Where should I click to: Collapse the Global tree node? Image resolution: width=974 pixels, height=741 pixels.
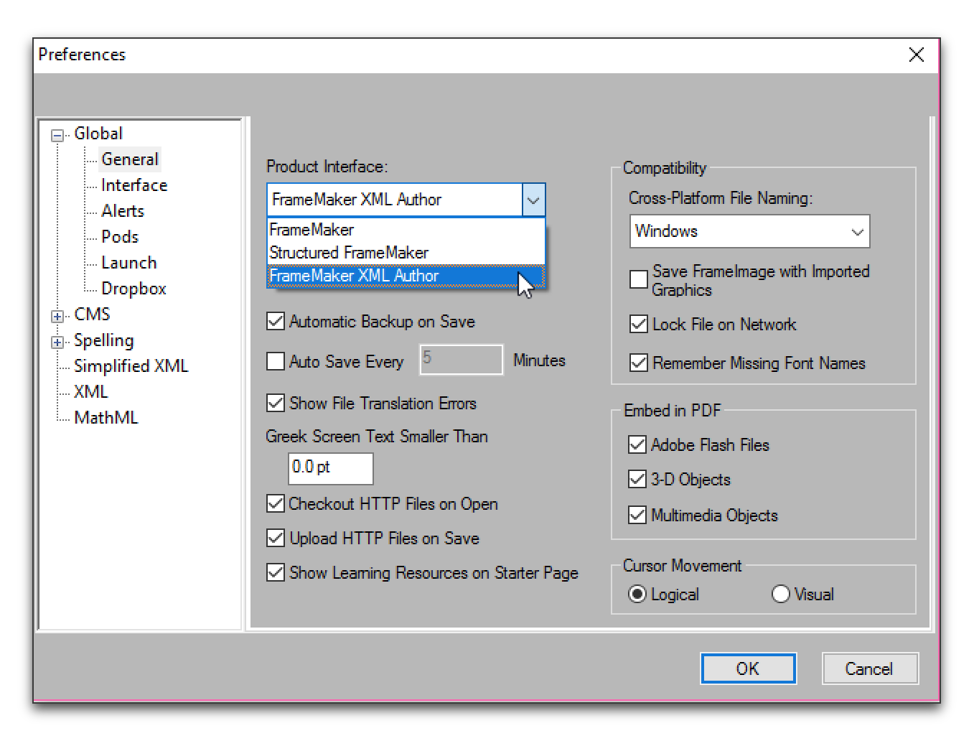(57, 135)
